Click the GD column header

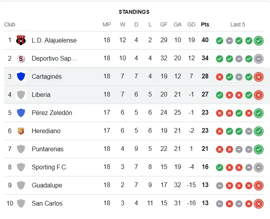pos(191,24)
